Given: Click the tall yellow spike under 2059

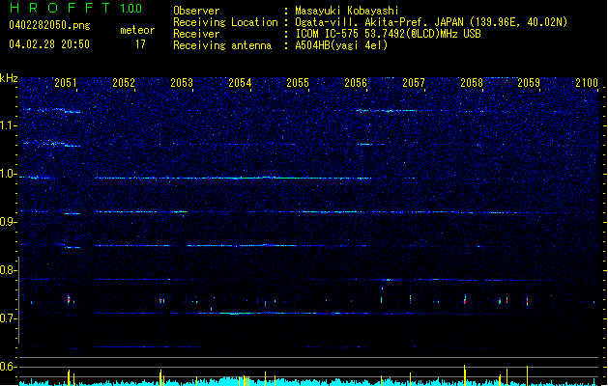Looking at the screenshot, I should click(x=527, y=375).
